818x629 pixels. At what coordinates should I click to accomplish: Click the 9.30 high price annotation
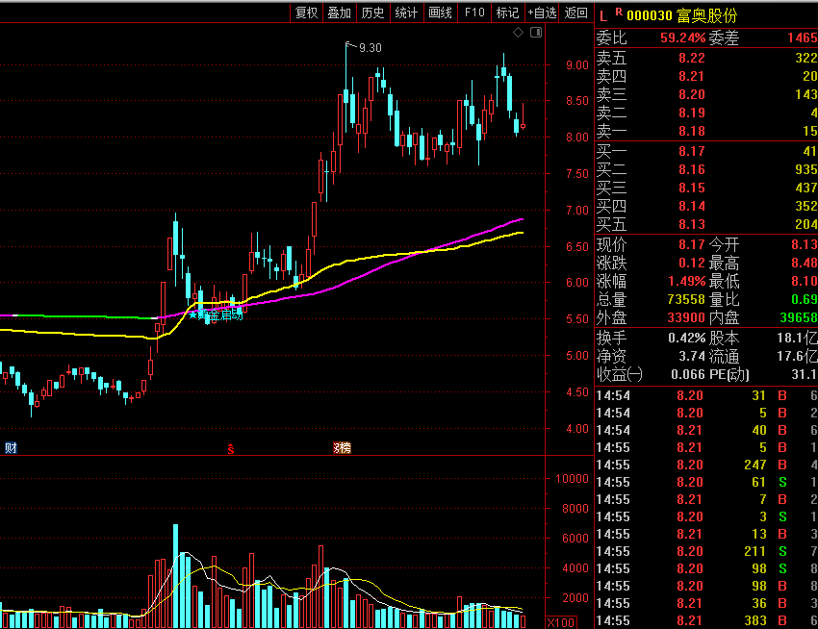(370, 48)
